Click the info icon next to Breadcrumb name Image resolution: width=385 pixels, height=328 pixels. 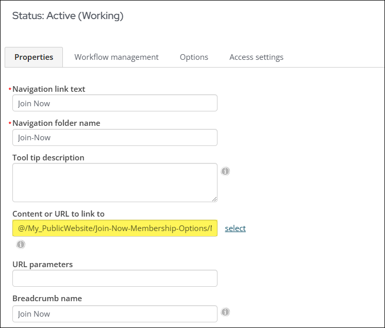click(x=225, y=312)
